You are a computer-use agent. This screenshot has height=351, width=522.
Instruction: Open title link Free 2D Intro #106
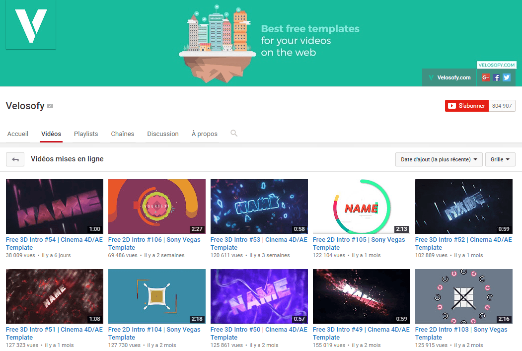[x=154, y=244]
